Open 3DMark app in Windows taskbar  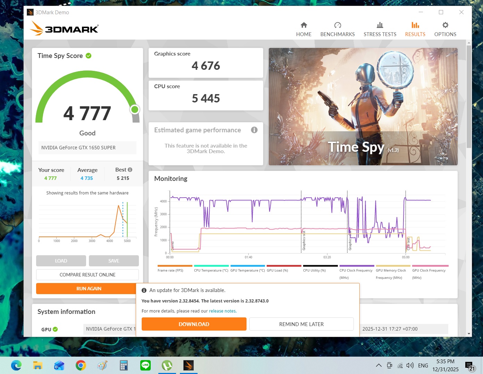click(189, 365)
